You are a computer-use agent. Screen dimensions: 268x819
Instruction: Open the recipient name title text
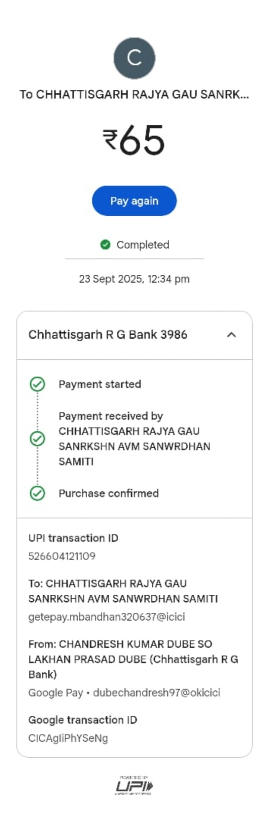point(134,95)
